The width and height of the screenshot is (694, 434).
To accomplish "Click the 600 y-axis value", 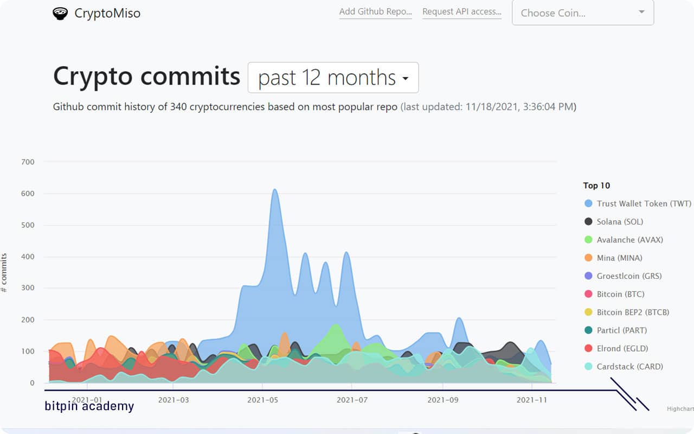I will (x=28, y=193).
